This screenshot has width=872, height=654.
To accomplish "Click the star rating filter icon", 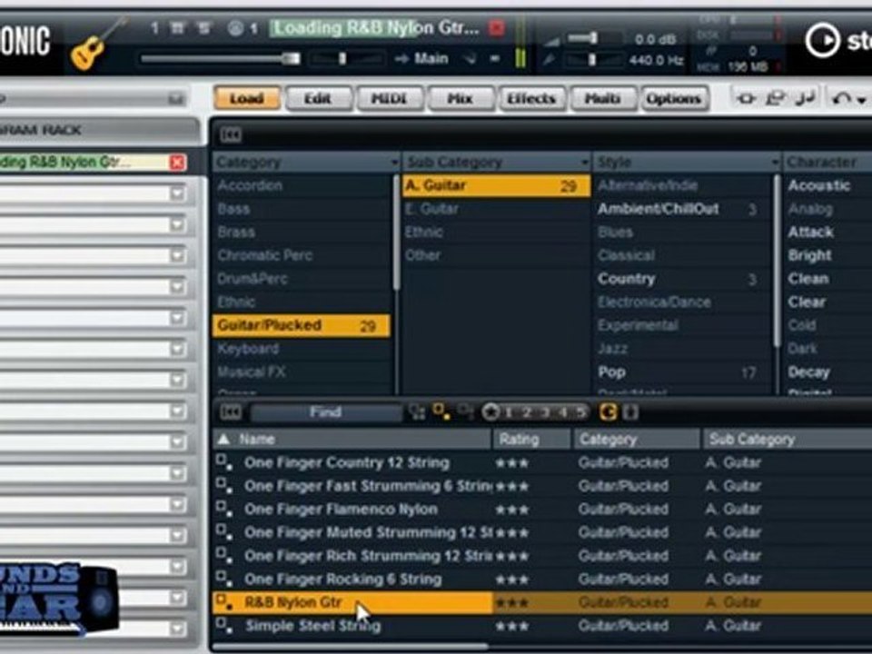I will 490,412.
